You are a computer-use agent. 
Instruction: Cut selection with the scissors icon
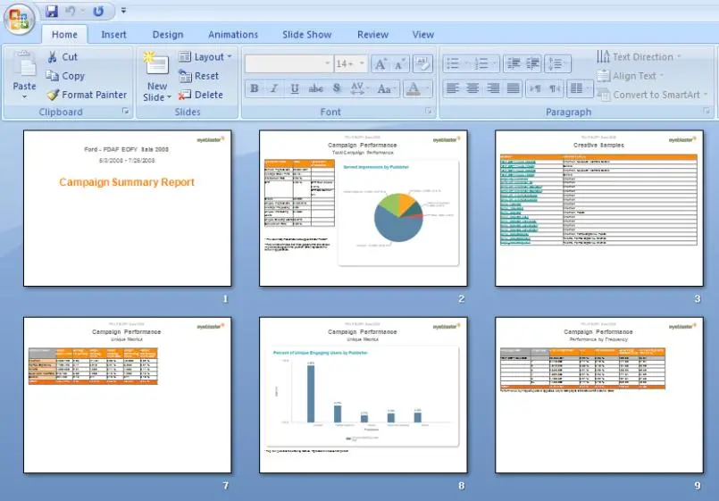click(x=63, y=57)
